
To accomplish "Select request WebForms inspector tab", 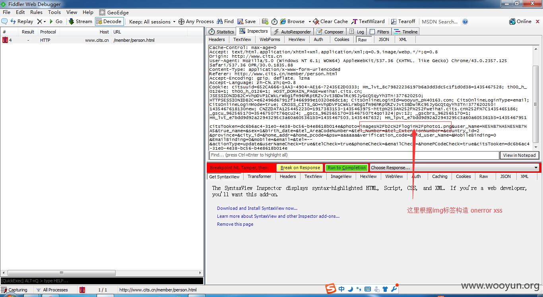I will (x=270, y=39).
